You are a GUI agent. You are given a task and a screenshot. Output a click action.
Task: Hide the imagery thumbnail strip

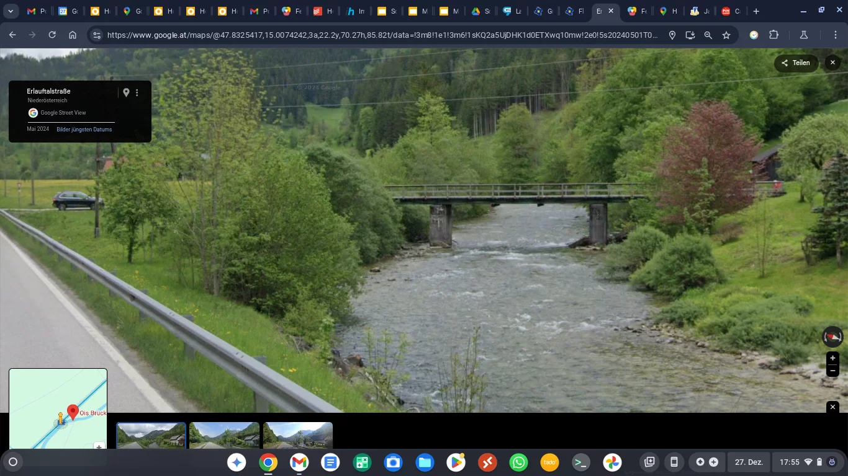pos(832,407)
